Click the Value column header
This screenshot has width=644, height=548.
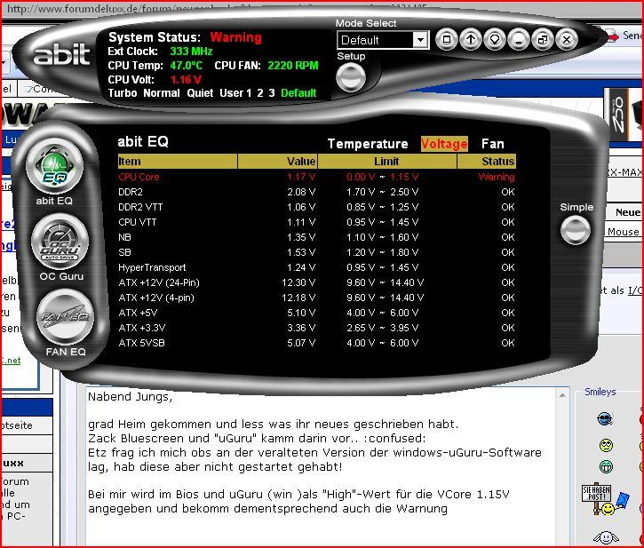[277, 162]
